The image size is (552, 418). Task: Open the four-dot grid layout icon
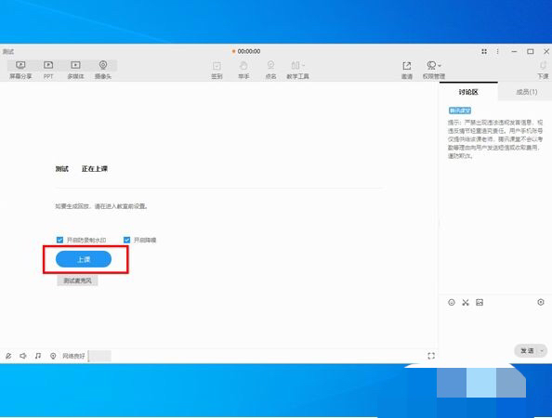(x=484, y=51)
